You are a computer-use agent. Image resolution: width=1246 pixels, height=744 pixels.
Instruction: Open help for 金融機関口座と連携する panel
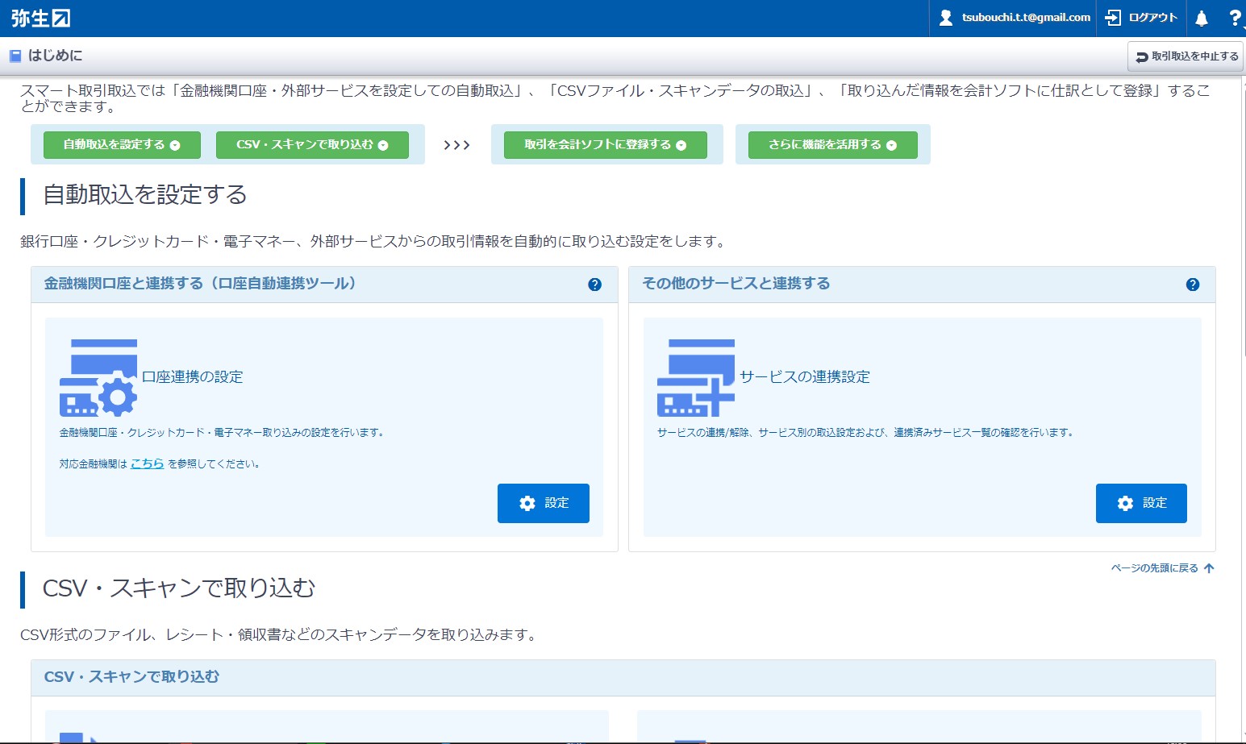point(594,285)
